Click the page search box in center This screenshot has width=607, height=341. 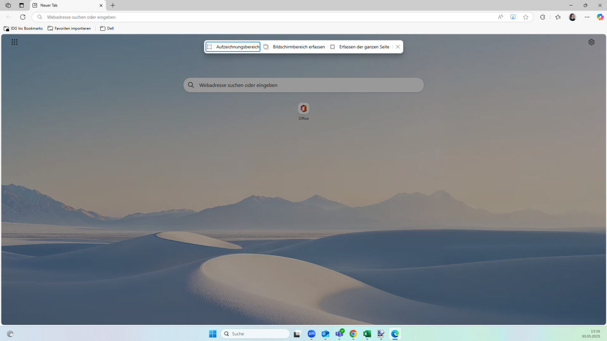point(303,85)
